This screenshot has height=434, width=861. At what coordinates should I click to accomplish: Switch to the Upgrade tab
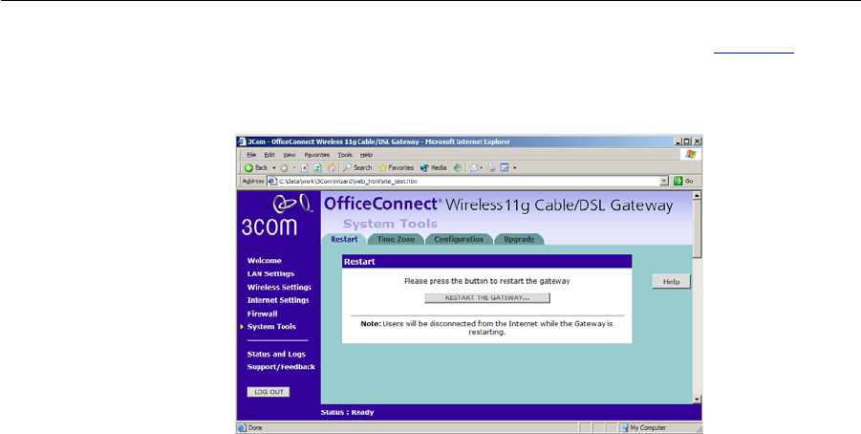[x=519, y=240]
